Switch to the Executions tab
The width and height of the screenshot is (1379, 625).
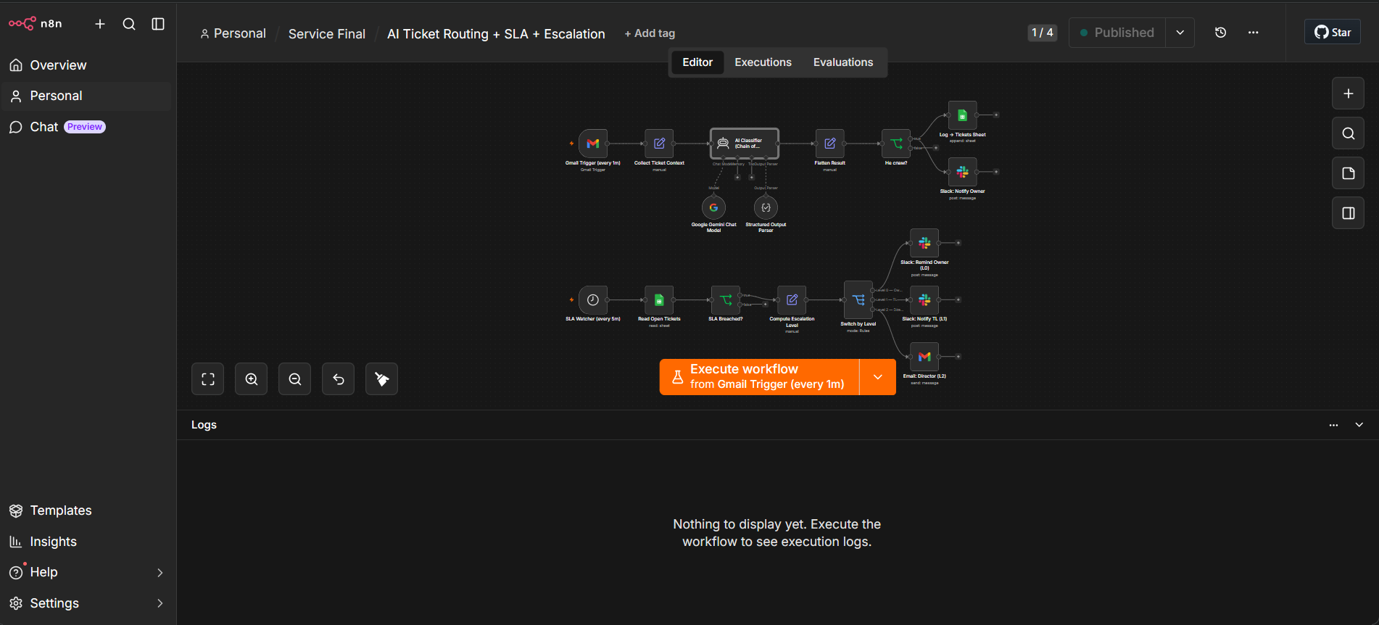(x=763, y=62)
